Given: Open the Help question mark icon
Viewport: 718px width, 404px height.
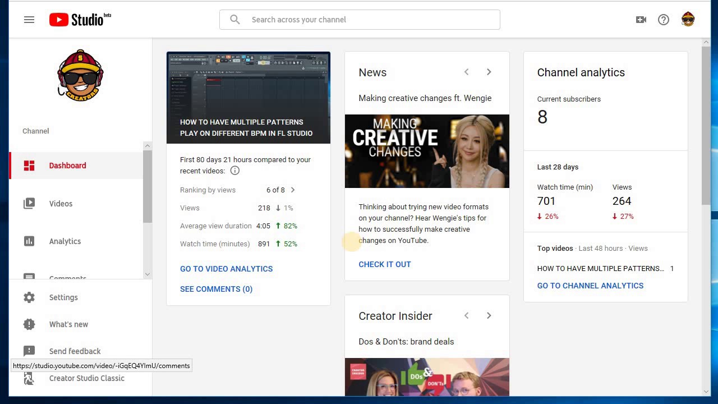Looking at the screenshot, I should tap(664, 20).
